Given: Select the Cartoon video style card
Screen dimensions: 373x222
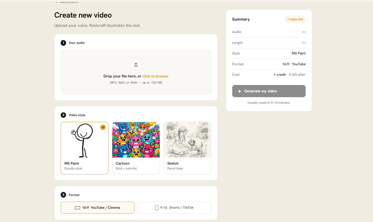Looking at the screenshot, I should (x=136, y=148).
